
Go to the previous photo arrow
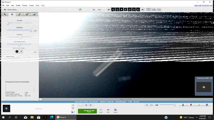(x=109, y=10)
